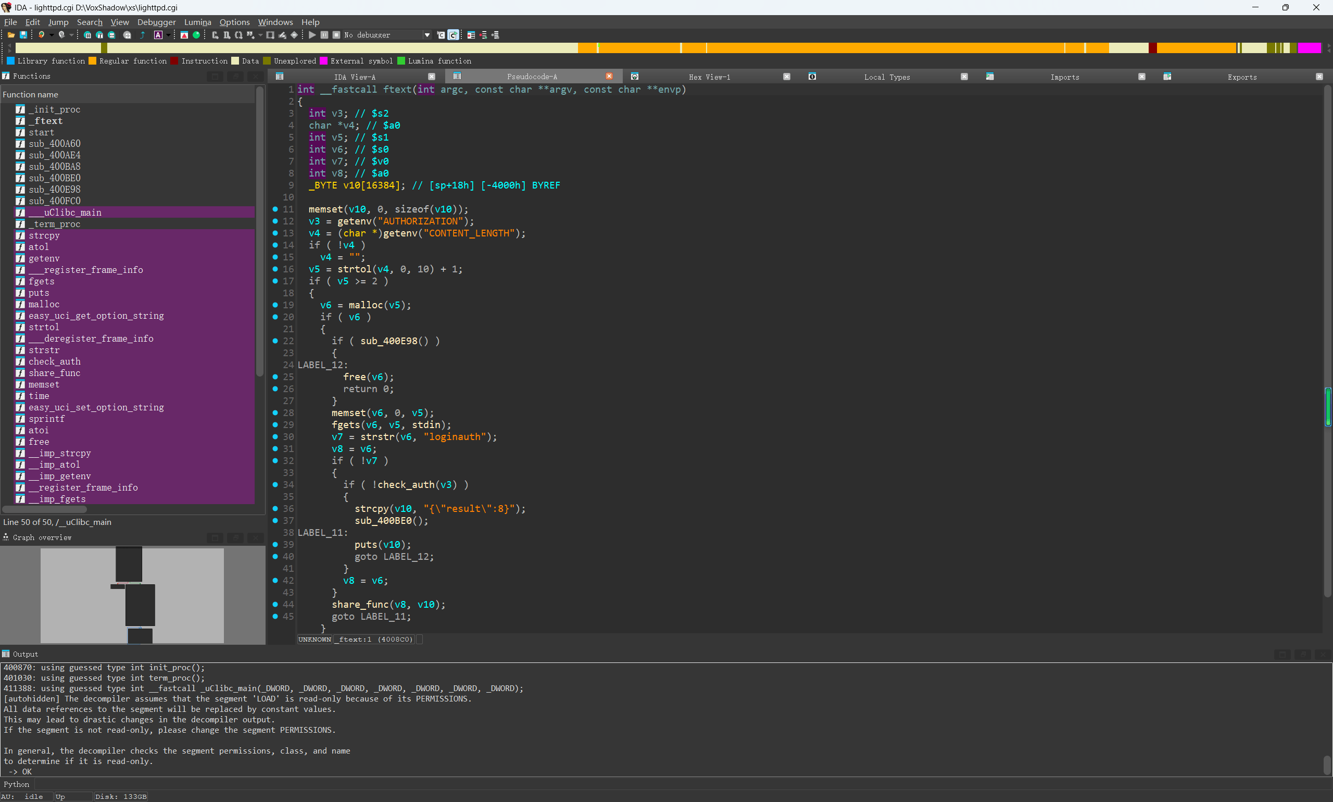Close the Local Types tab

pos(964,77)
